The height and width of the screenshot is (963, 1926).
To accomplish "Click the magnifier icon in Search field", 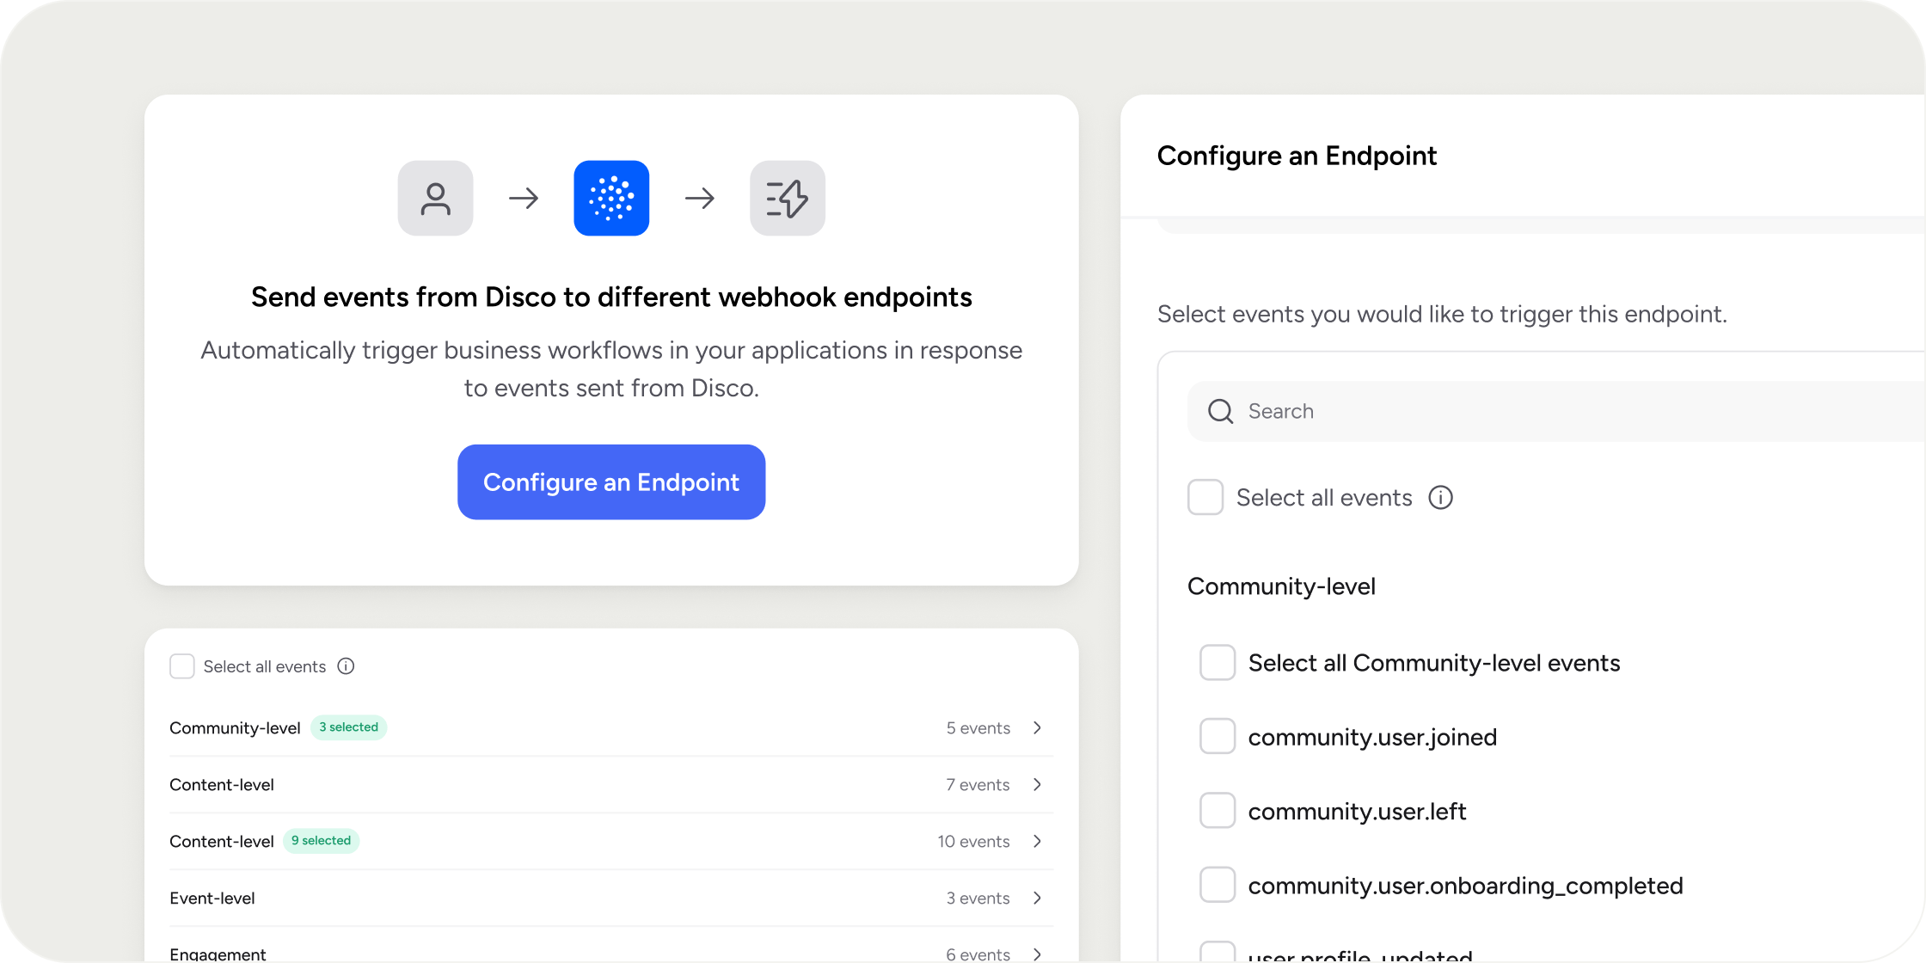I will pos(1221,411).
